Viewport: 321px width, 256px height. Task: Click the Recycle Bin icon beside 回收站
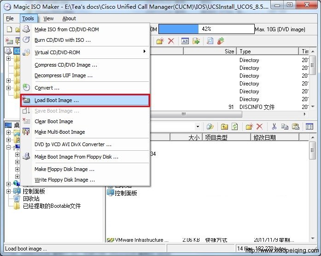pos(17,199)
